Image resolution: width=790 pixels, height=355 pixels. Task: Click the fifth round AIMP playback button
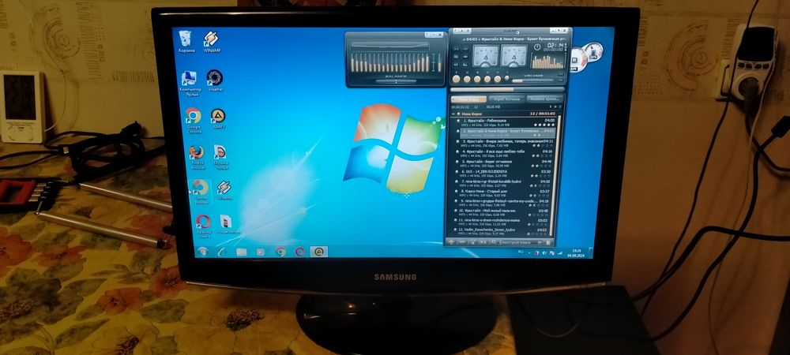coord(498,79)
